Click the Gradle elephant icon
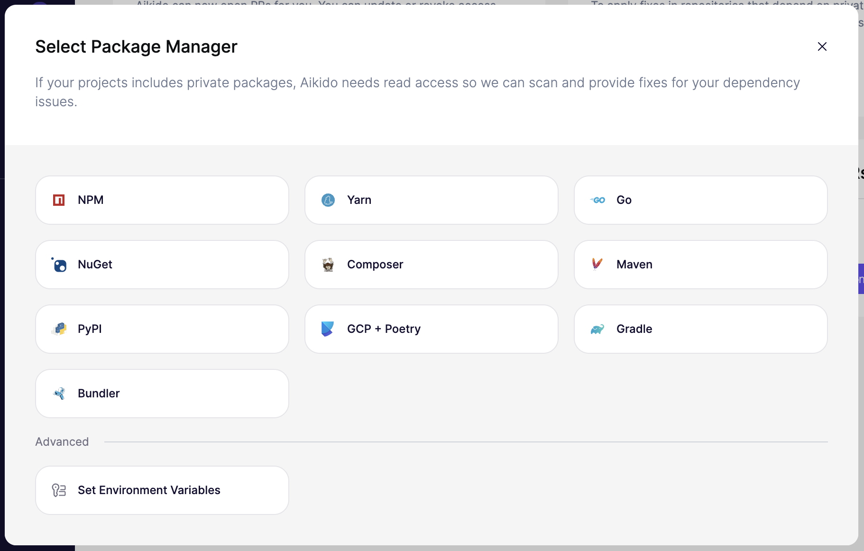The image size is (864, 551). click(597, 329)
